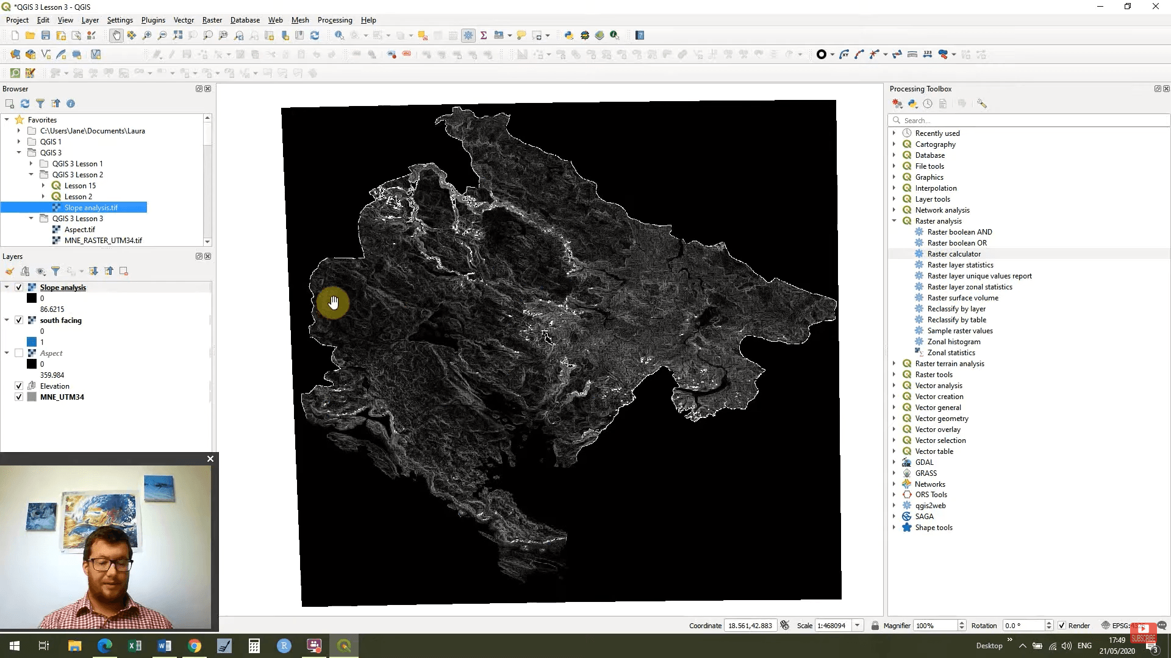Viewport: 1171px width, 658px height.
Task: Click the black swatch under Aspect layer
Action: coord(32,364)
